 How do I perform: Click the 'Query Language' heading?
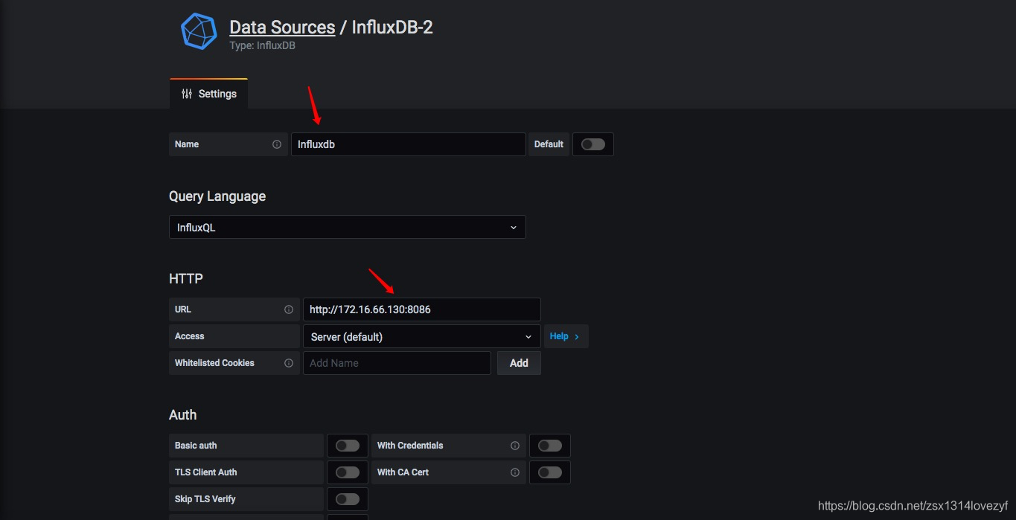[217, 196]
